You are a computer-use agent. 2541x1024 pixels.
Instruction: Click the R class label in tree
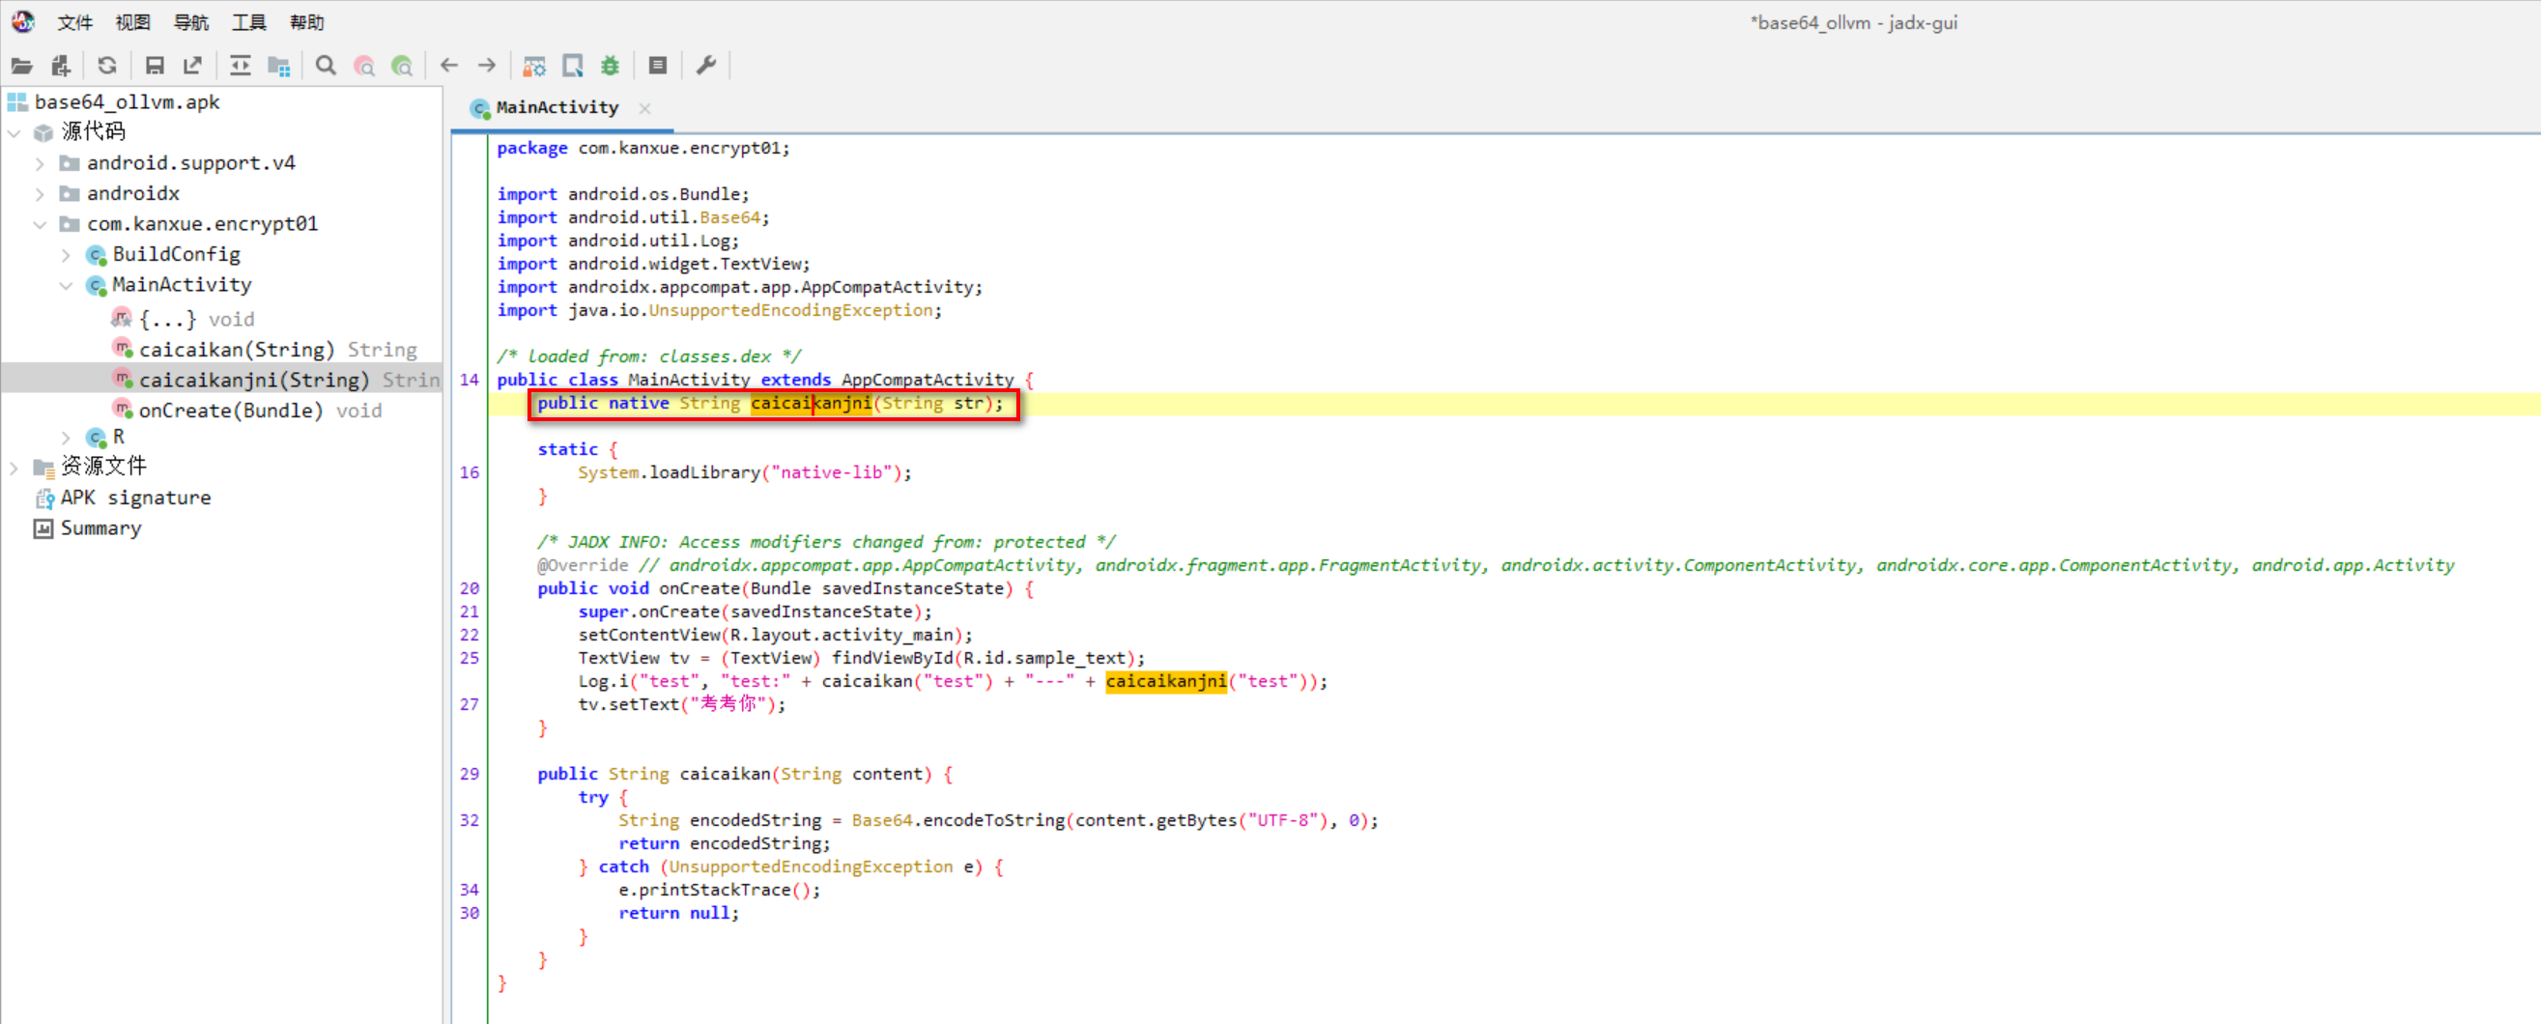(x=119, y=436)
